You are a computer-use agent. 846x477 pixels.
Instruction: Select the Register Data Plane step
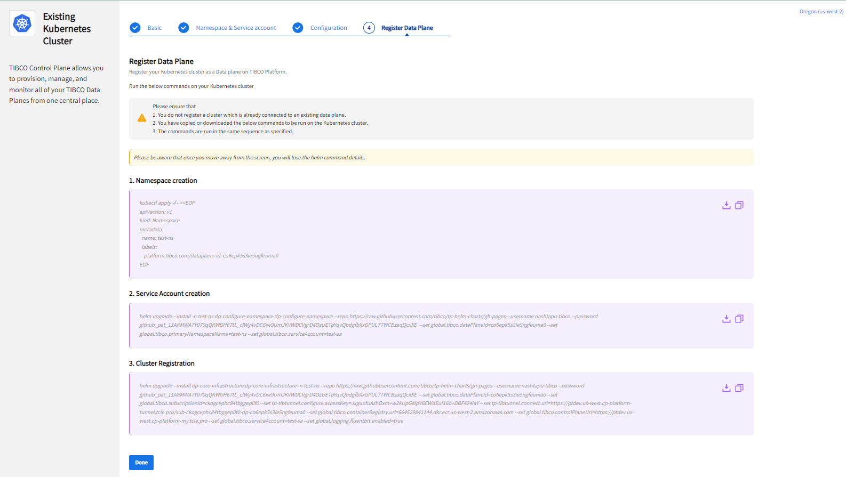[407, 28]
